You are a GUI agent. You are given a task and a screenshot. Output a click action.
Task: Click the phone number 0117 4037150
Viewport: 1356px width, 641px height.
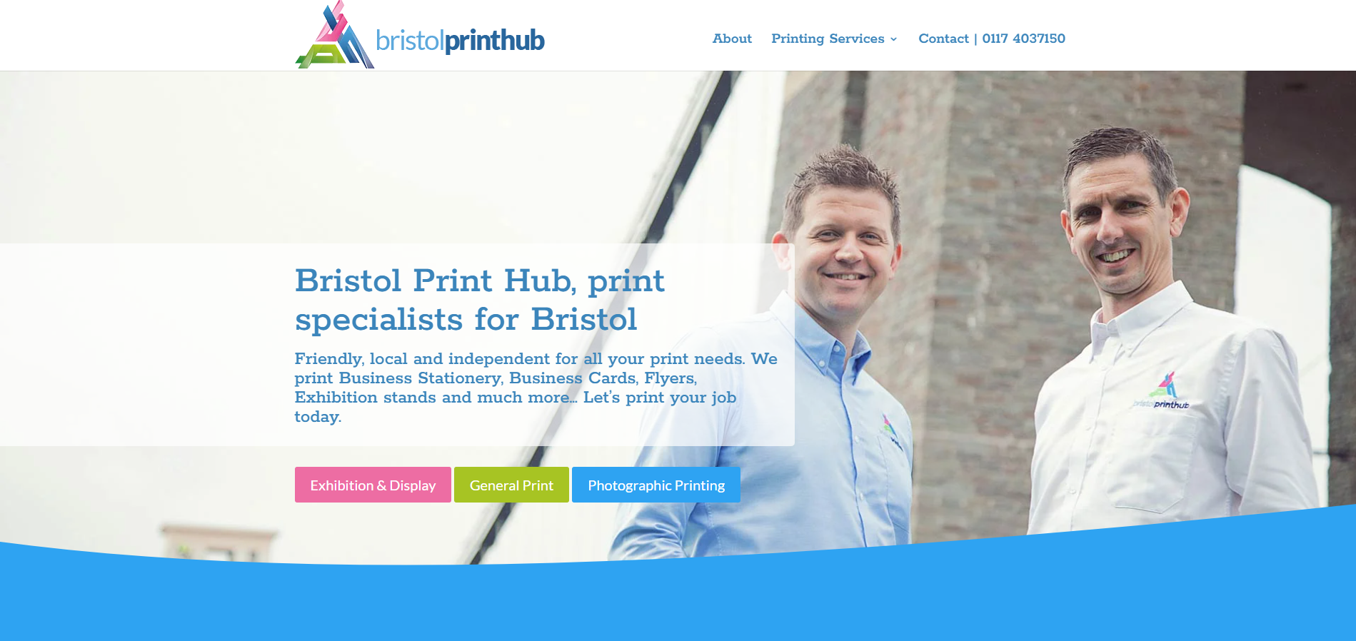tap(1023, 39)
